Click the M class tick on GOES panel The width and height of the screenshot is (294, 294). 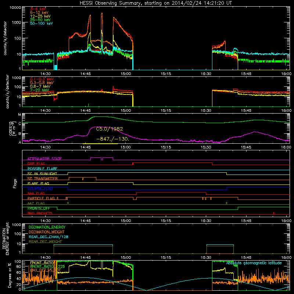19,115
